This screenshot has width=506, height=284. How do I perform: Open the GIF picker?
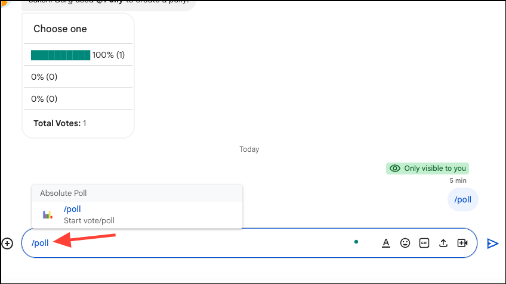coord(424,243)
